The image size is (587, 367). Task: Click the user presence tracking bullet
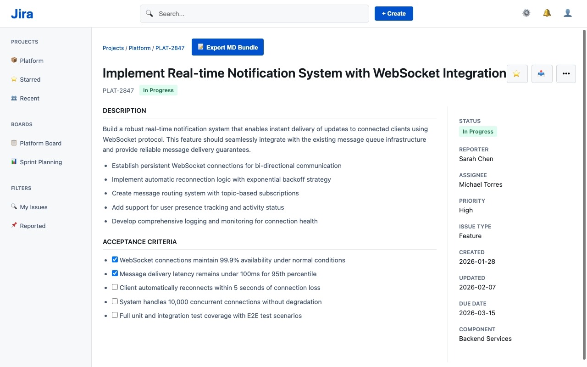[198, 207]
